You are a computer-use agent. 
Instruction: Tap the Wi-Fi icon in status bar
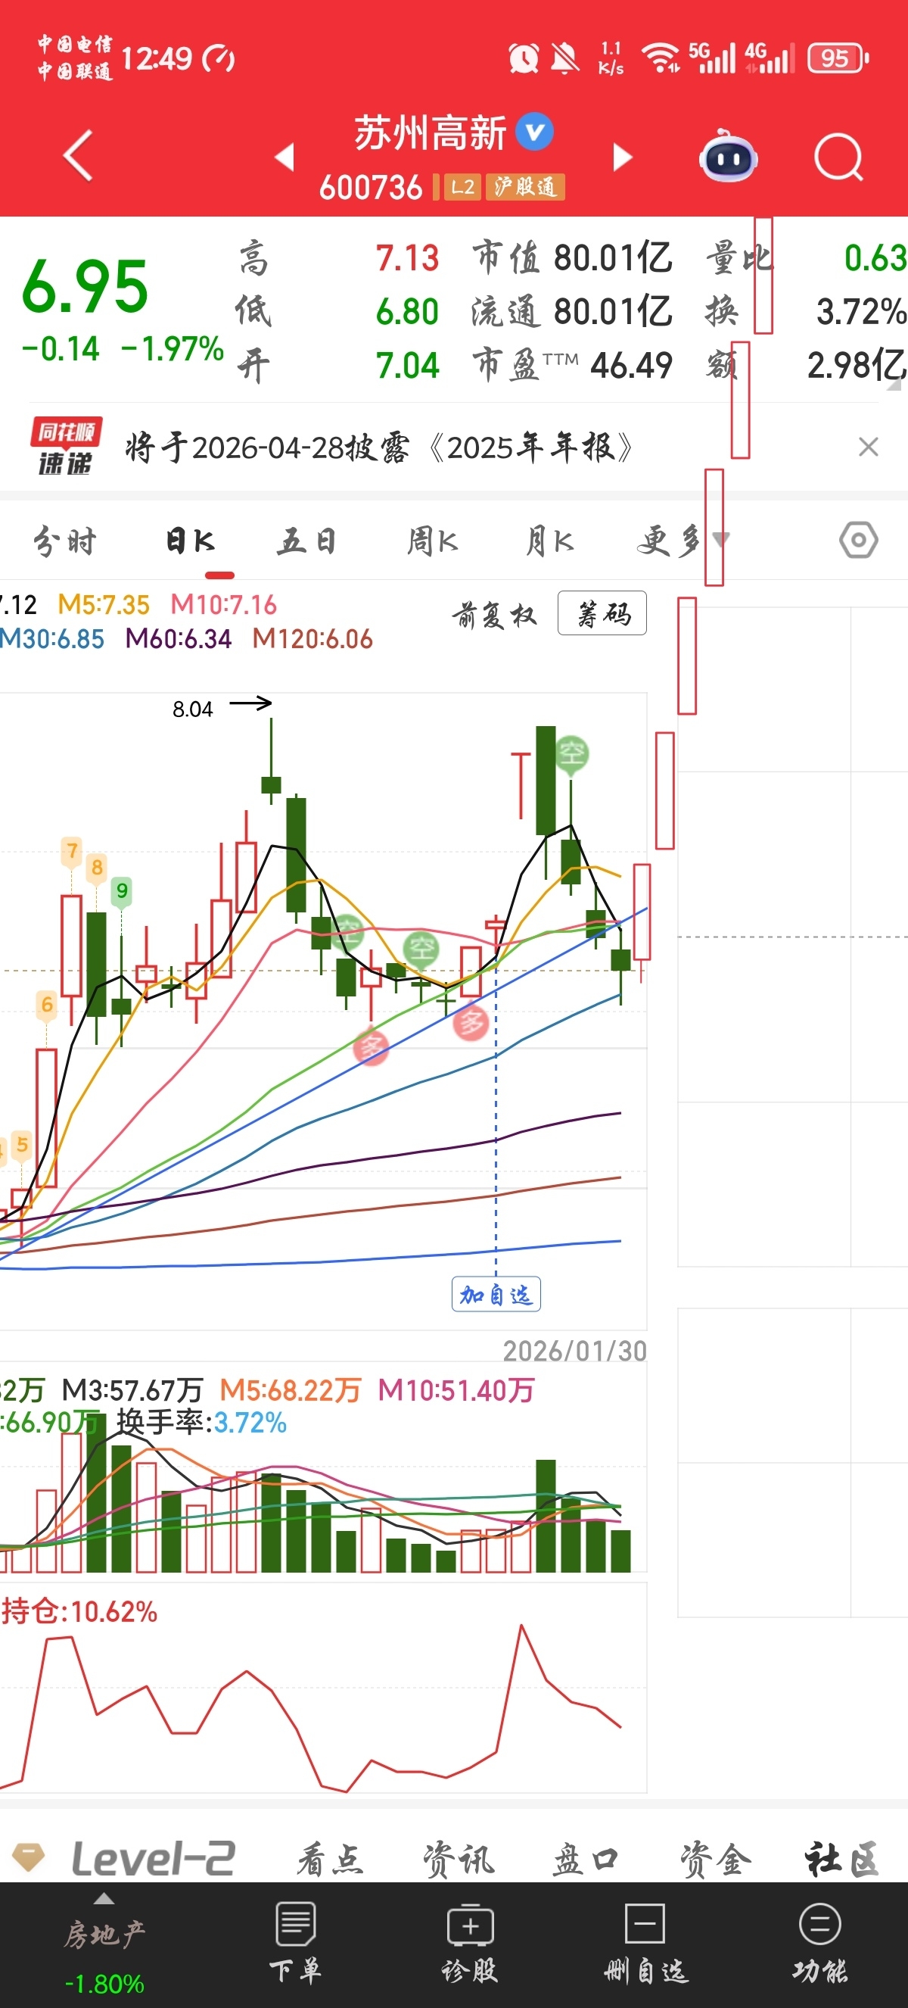pos(661,58)
